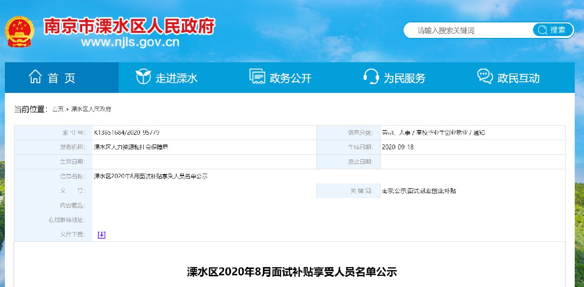Select 政务公开 in the navigation bar

pyautogui.click(x=290, y=78)
